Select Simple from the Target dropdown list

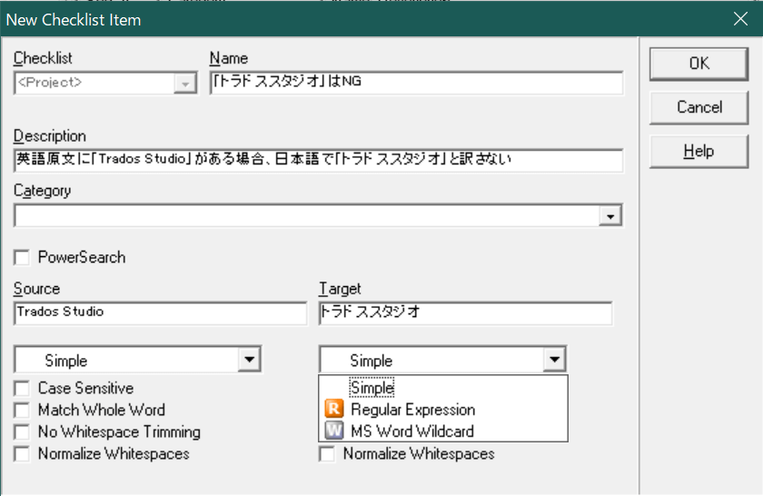tap(372, 388)
